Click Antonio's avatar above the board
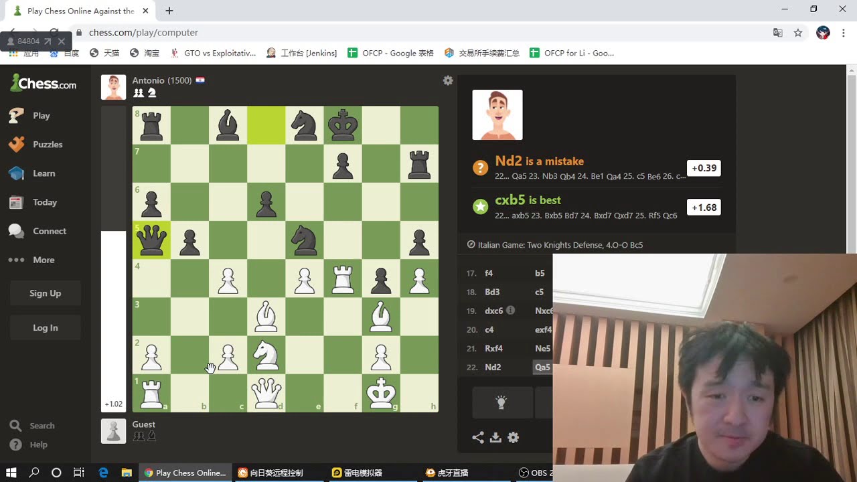The image size is (857, 482). [113, 87]
